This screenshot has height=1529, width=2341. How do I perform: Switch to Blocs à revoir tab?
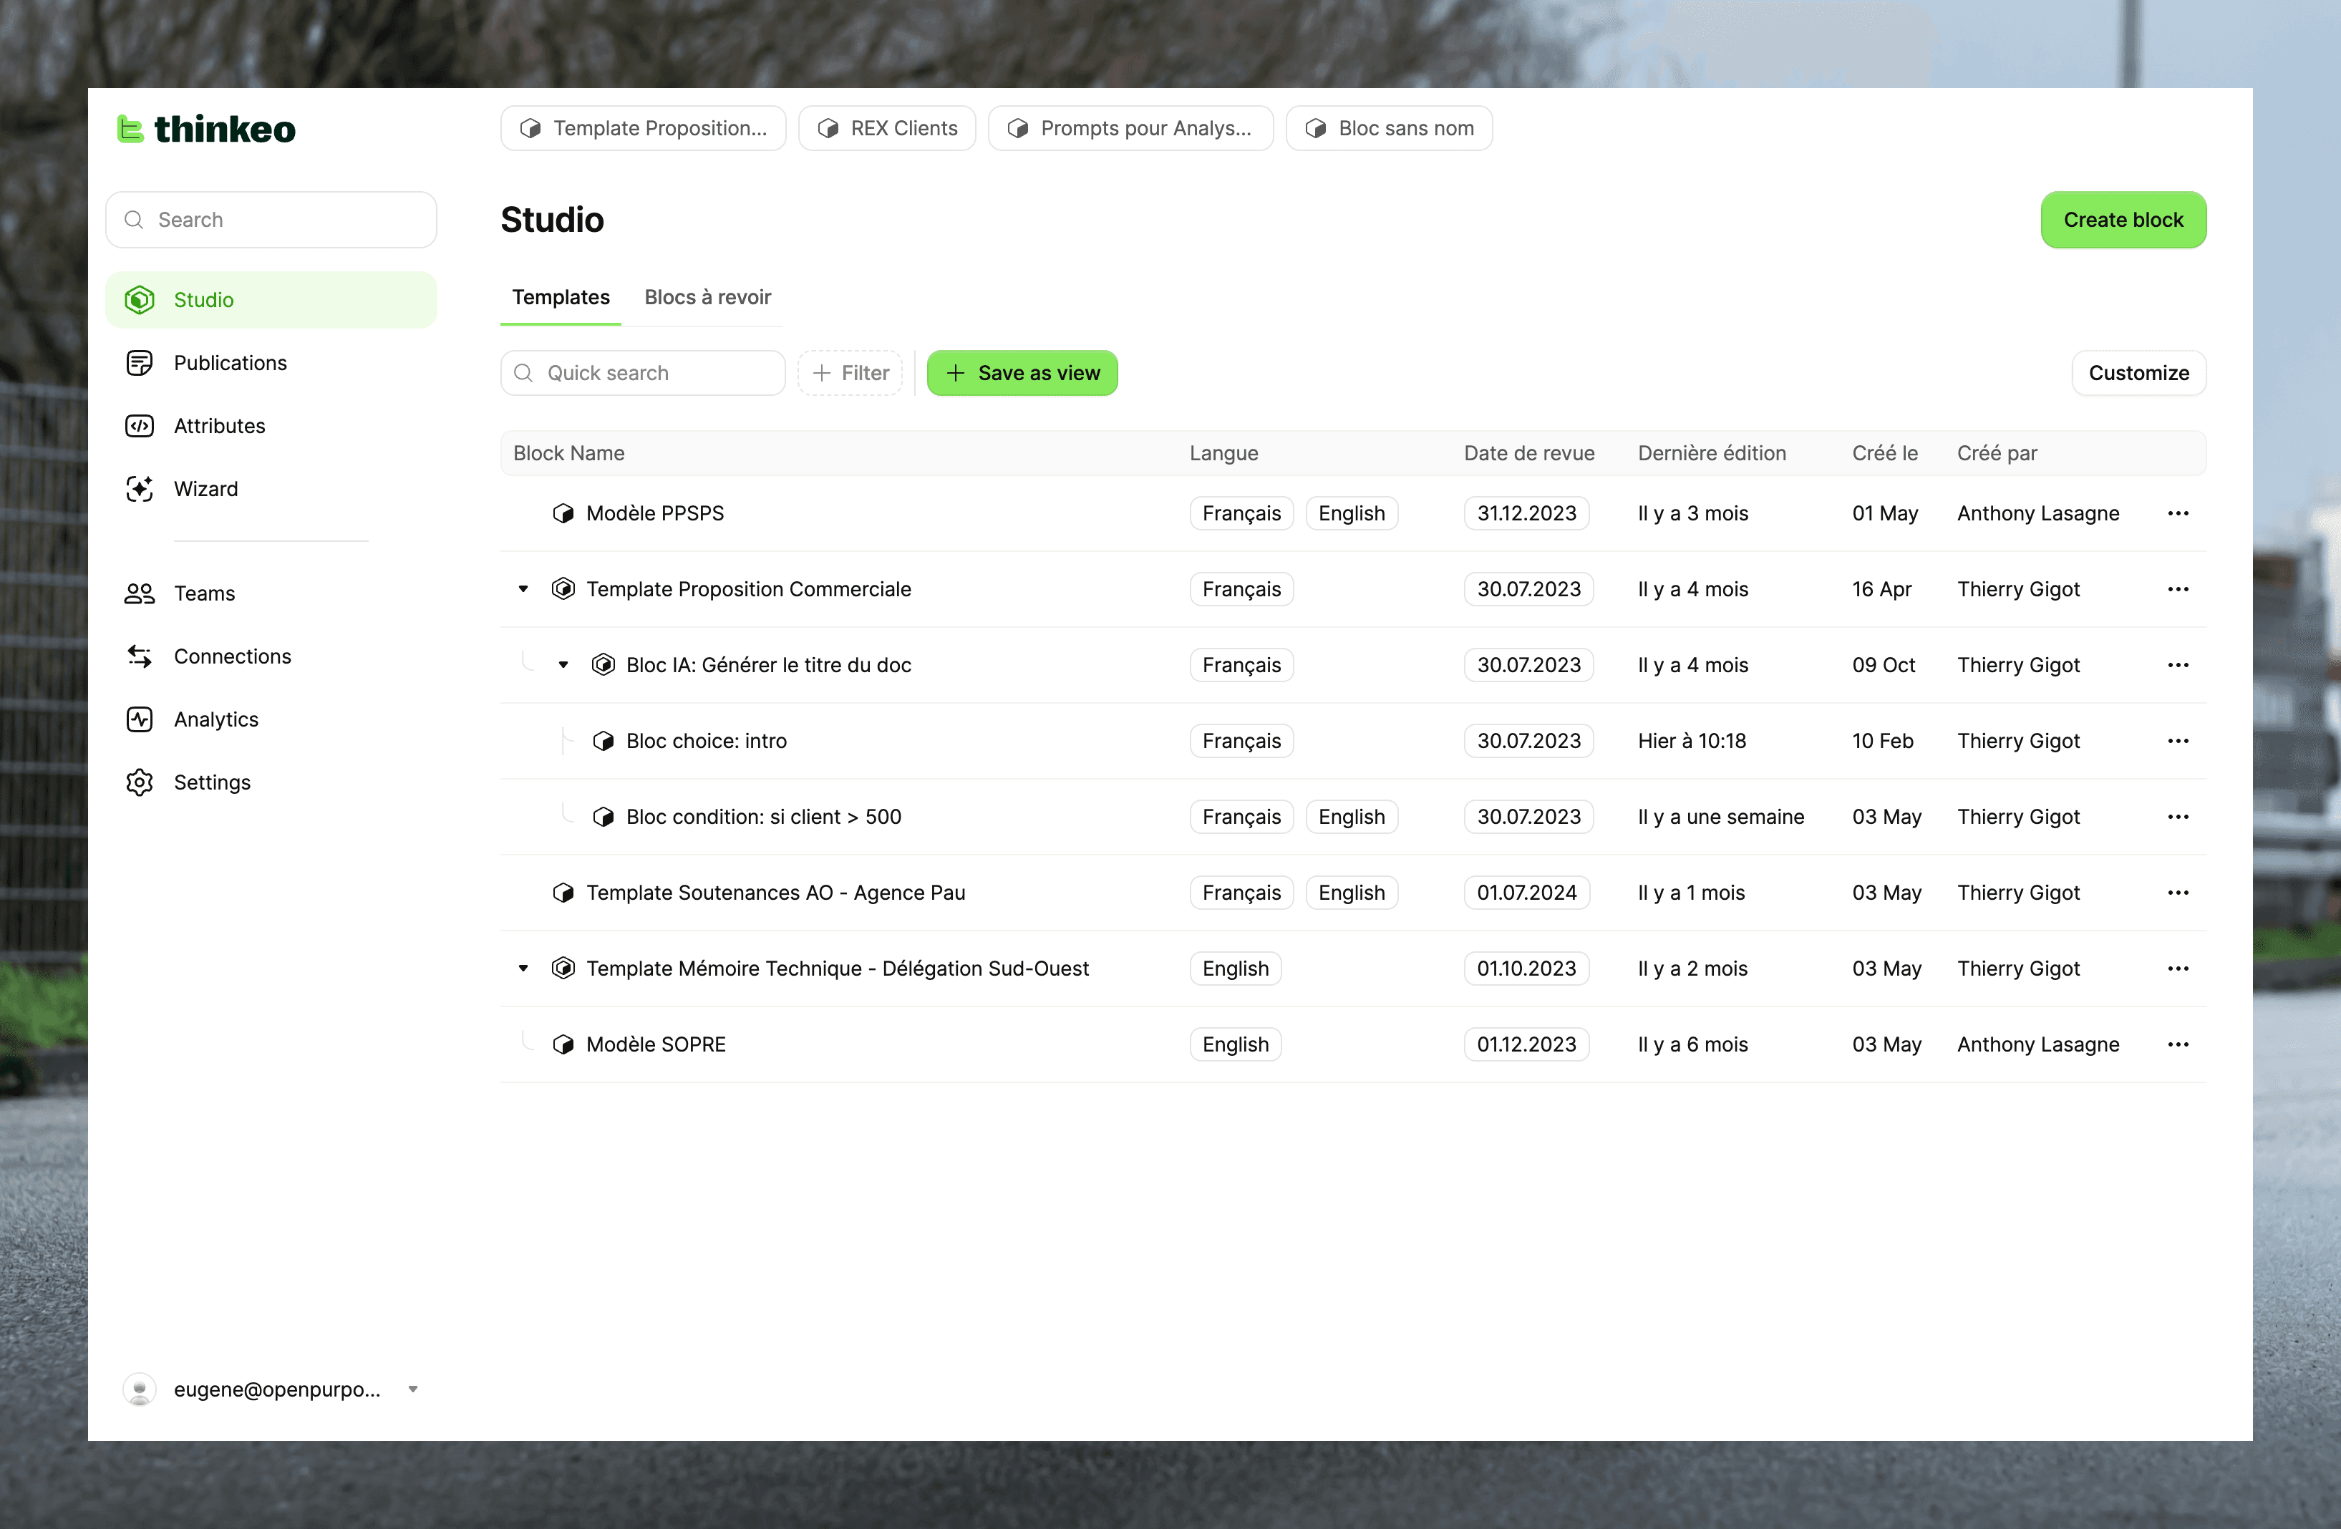[x=707, y=297]
